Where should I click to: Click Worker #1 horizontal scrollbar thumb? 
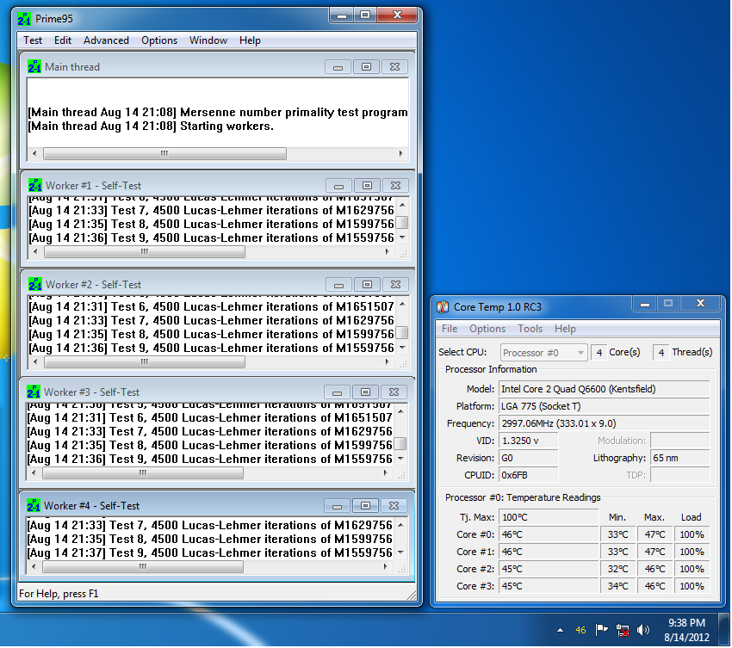click(145, 252)
